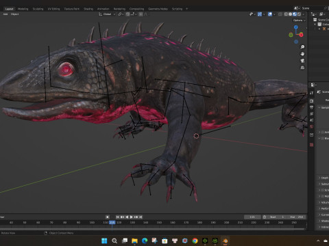Viewport: 329px width, 246px height.
Task: Open the Object menu in viewport header
Action: (14, 14)
